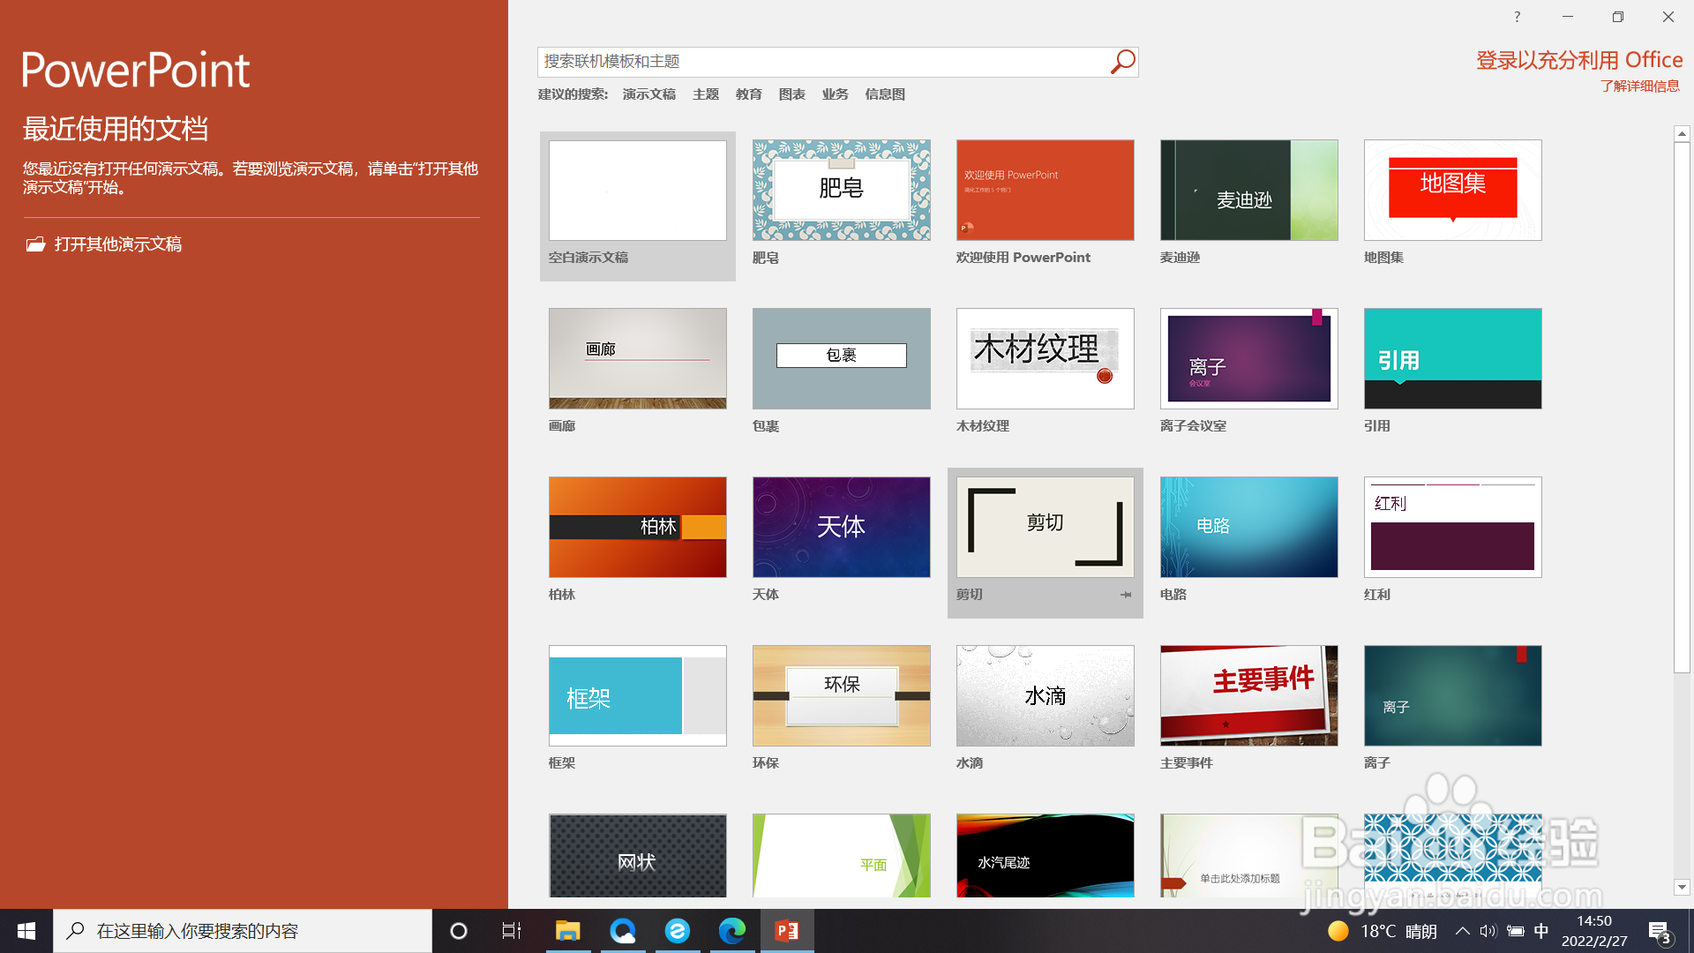Click the PowerPoint icon in taskbar
1694x953 pixels.
point(786,931)
